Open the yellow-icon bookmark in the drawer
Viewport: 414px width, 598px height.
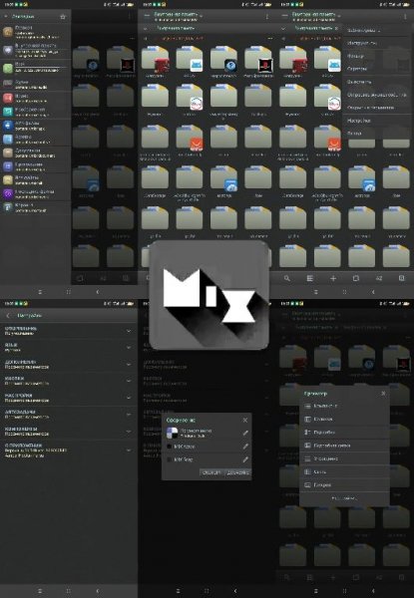pyautogui.click(x=36, y=179)
